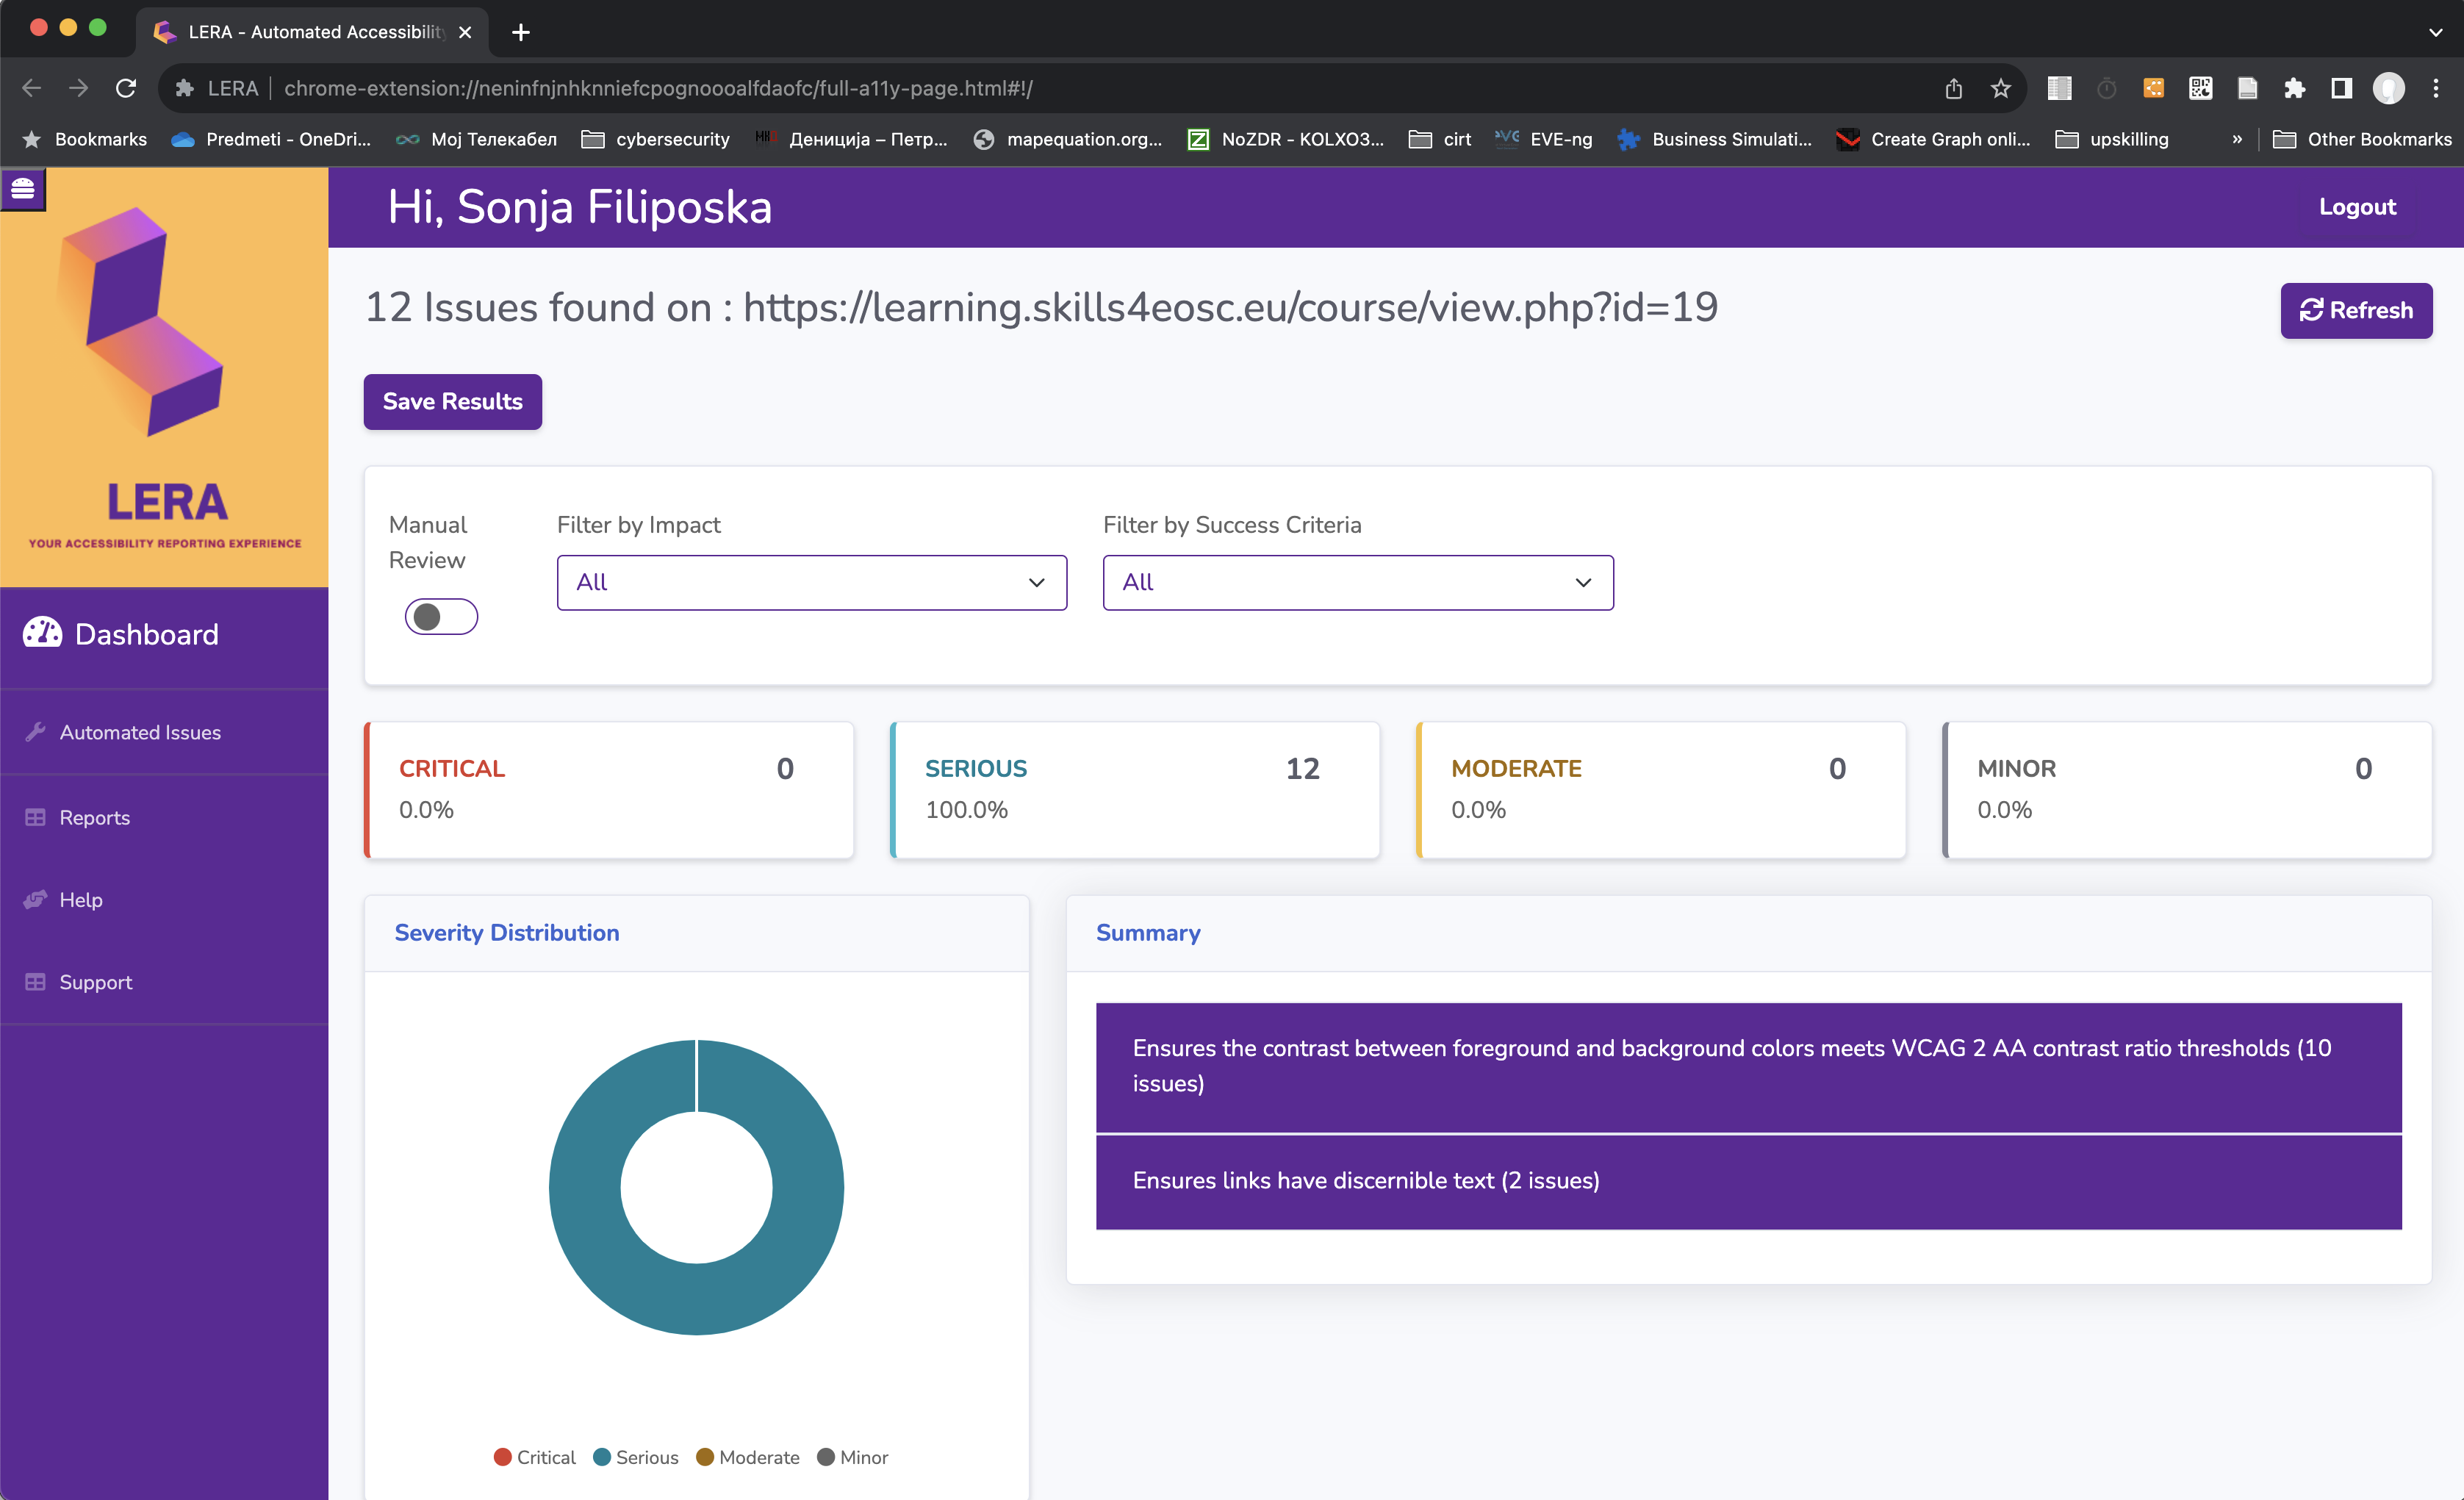Click the Save Results icon button
The height and width of the screenshot is (1500, 2464).
tap(453, 400)
